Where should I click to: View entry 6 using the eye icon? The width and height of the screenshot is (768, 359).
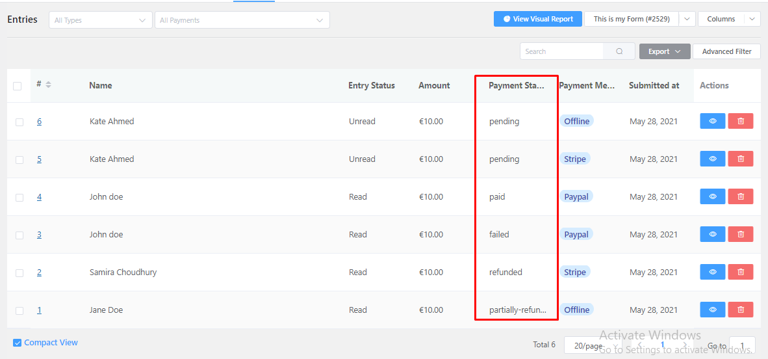pos(712,121)
